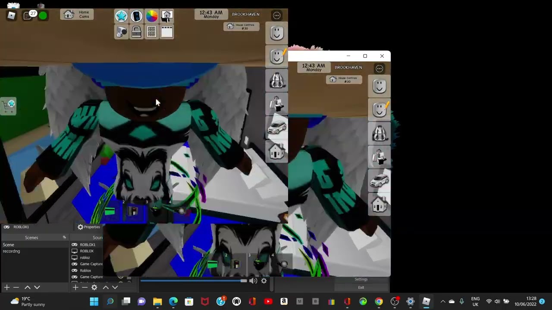Open the three-dot menu beside BROOKHAVEN in main game
The width and height of the screenshot is (552, 310).
coord(277,15)
